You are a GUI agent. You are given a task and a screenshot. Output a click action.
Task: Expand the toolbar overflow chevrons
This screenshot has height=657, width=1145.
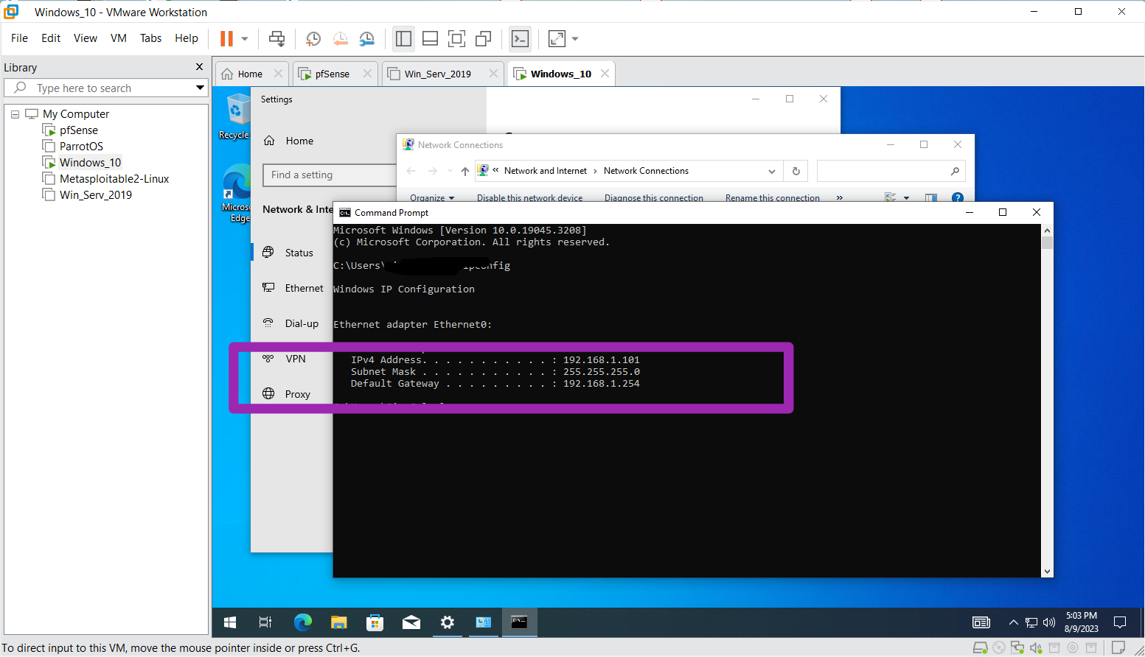[839, 197]
